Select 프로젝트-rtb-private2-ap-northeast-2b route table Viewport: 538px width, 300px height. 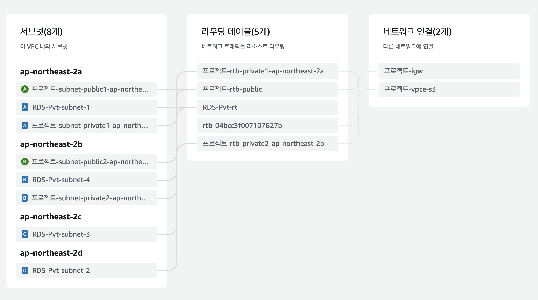tap(263, 143)
